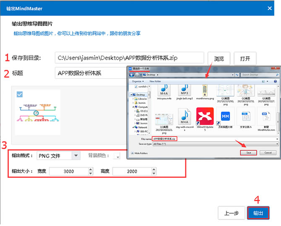Open the address bar history dropdown
Screen dimensions: 281x226
233,75
